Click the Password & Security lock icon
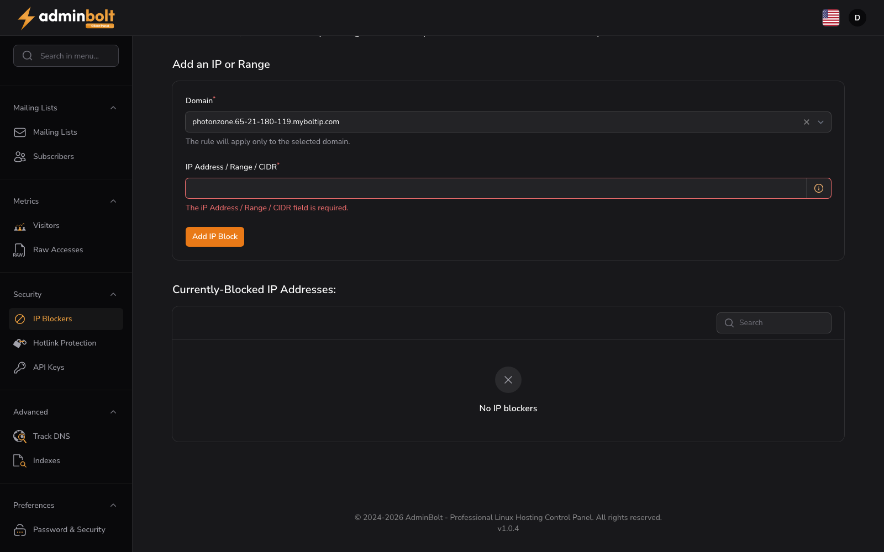This screenshot has height=552, width=884. pos(20,530)
